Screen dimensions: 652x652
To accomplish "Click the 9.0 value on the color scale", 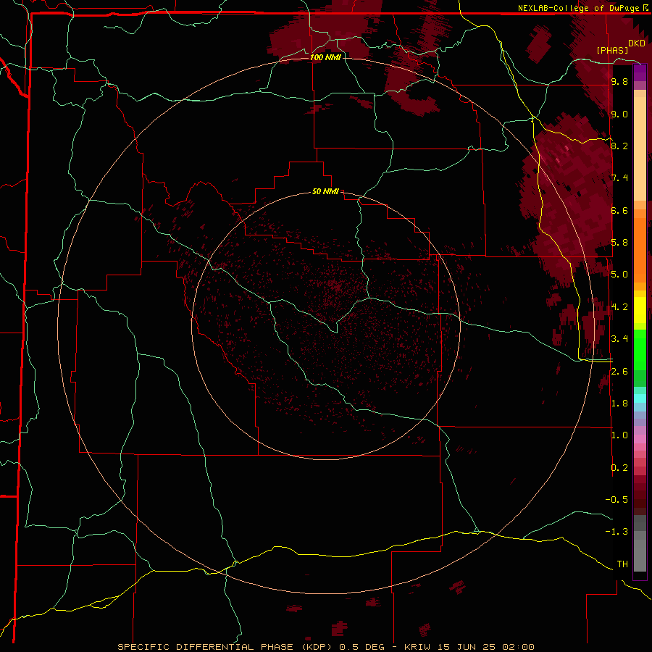I will [619, 114].
